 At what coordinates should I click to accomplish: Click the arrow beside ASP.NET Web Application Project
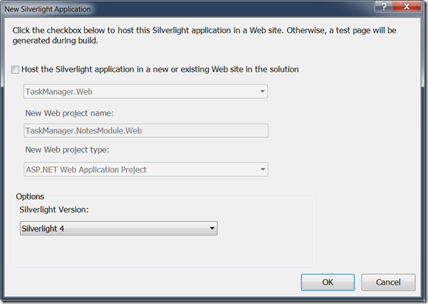[263, 170]
